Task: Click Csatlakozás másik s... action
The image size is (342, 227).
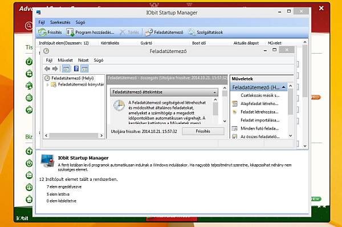Action: [x=260, y=95]
